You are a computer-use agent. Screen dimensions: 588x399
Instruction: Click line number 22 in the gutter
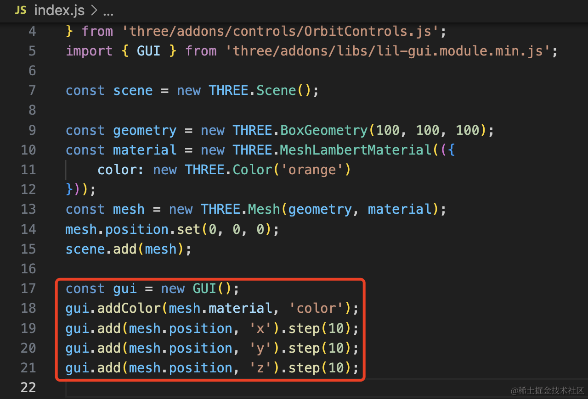tap(28, 388)
